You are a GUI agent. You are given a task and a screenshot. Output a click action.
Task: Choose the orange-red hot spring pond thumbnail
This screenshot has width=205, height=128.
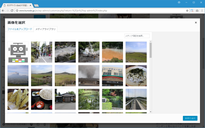tap(112, 52)
